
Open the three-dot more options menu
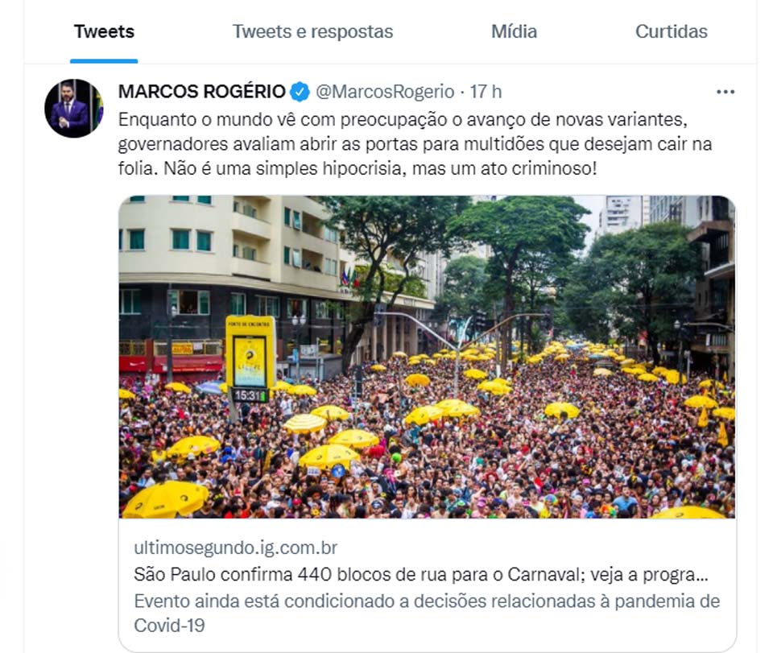(725, 92)
